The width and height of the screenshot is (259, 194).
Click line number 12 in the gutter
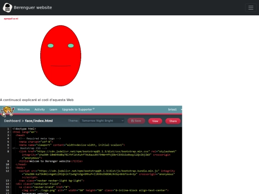point(7,171)
